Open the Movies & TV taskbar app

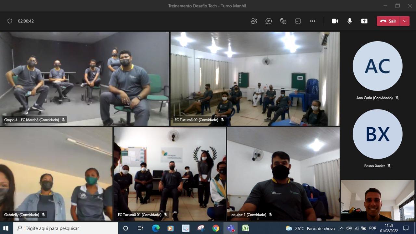[x=171, y=228]
